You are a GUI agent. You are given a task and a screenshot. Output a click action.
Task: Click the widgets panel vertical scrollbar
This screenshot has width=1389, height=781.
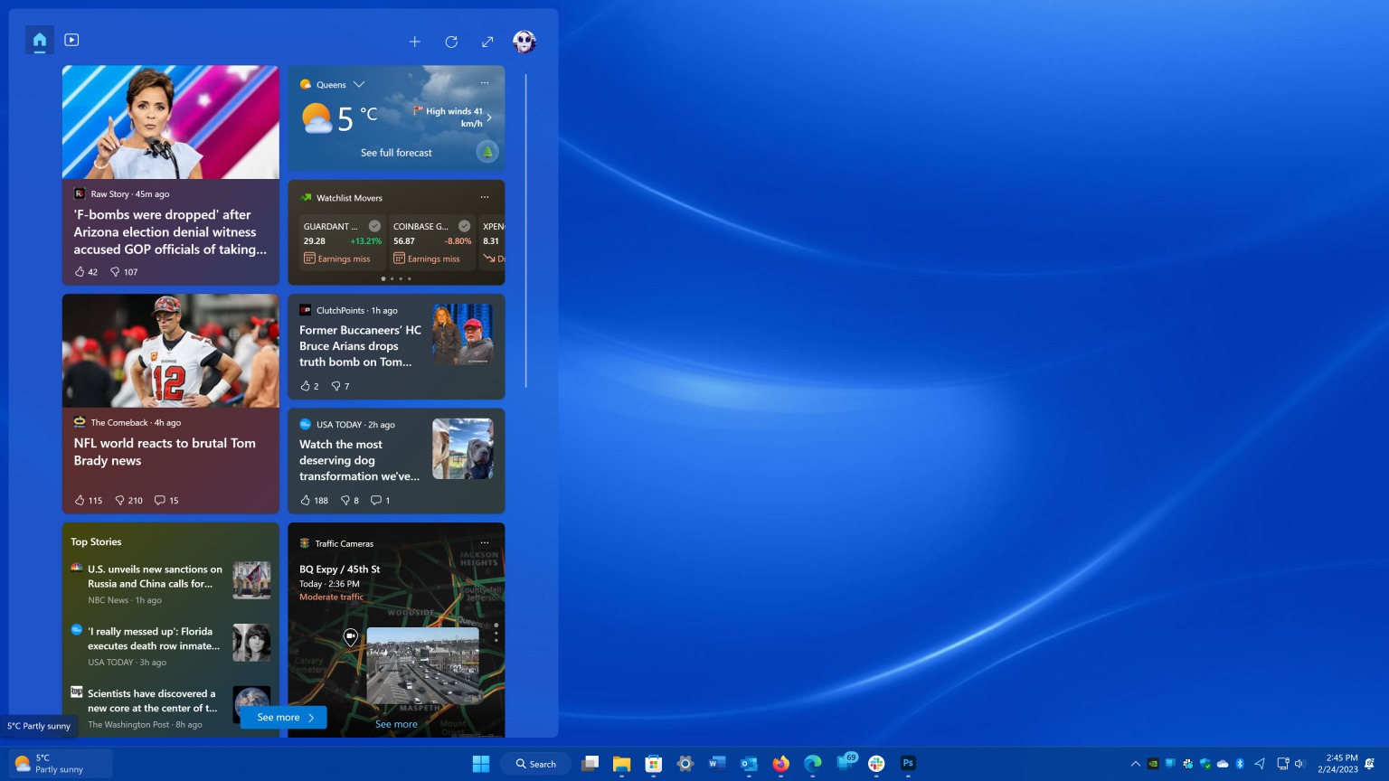525,231
